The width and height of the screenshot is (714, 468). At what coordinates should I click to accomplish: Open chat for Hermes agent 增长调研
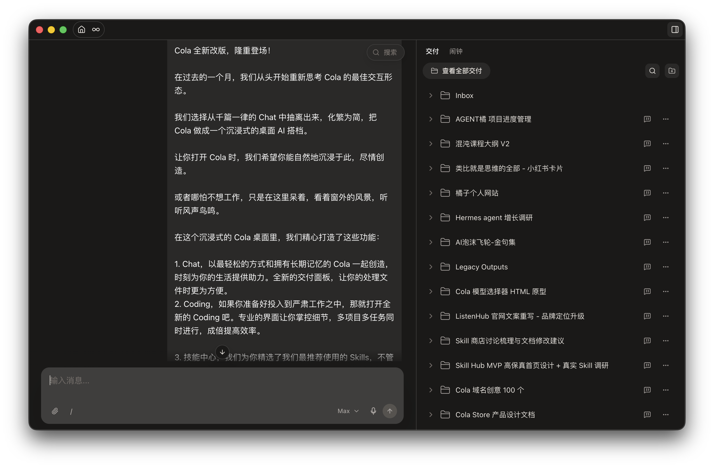click(647, 218)
